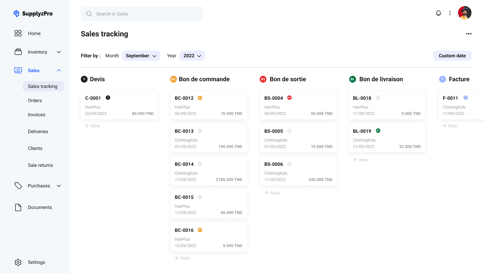Open the notifications bell
The height and width of the screenshot is (273, 485).
coord(438,13)
